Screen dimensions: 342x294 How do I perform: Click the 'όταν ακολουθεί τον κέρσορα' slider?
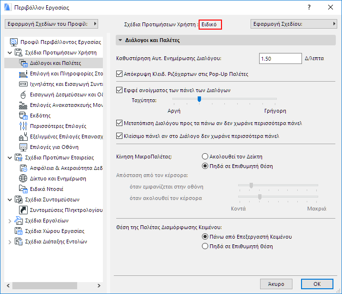[x=260, y=197]
